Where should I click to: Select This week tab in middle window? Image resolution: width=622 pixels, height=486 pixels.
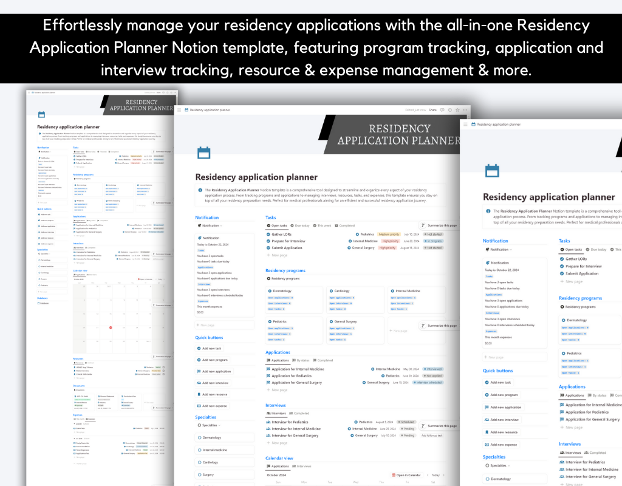pos(322,225)
